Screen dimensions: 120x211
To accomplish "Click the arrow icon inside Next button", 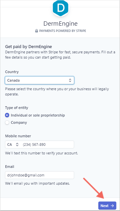I will 112,206.
